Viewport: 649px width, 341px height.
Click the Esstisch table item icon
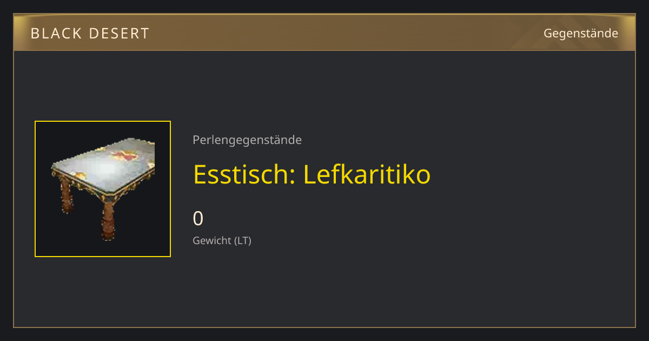(x=103, y=189)
